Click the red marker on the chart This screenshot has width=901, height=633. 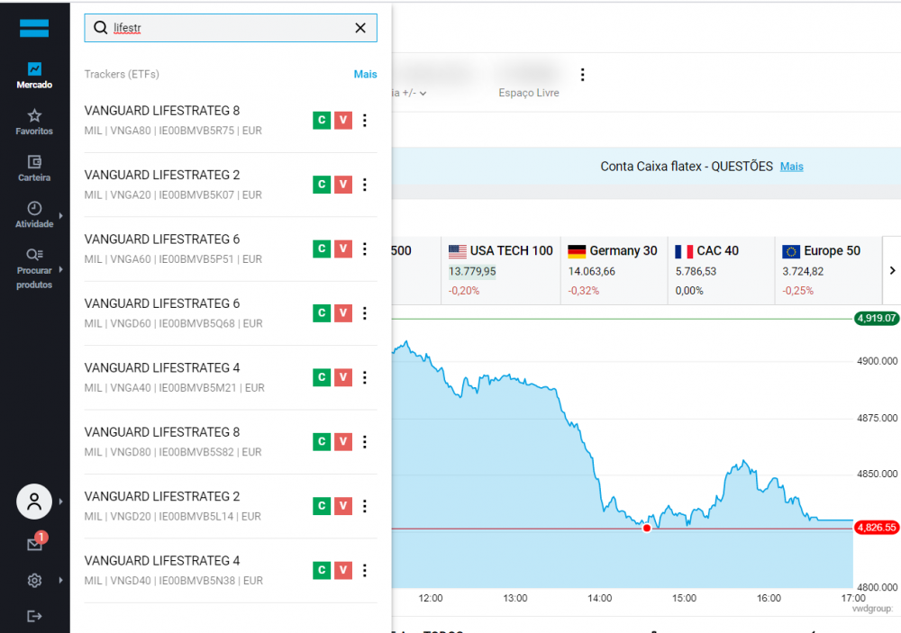(x=647, y=528)
